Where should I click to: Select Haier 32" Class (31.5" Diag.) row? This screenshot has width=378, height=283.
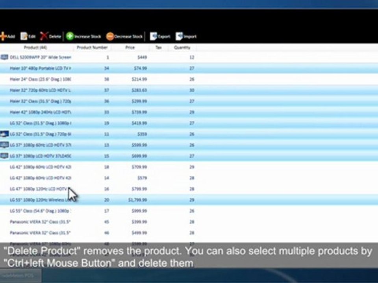coord(189,101)
